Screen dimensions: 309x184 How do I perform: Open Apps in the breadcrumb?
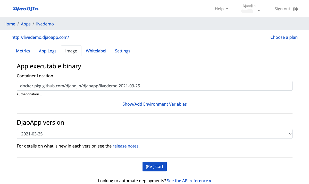pos(26,24)
